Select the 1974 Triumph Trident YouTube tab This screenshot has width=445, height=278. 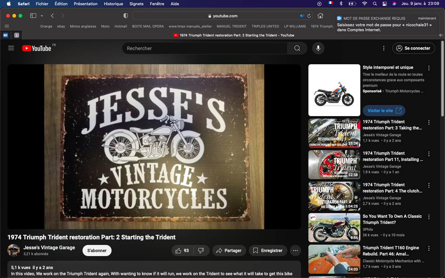(x=234, y=35)
